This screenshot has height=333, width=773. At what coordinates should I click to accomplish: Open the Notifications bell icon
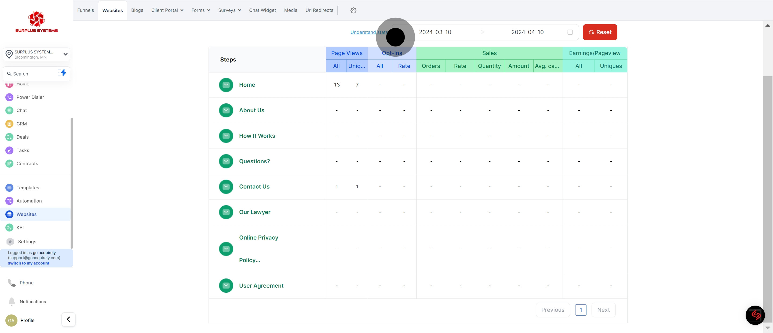[x=12, y=301]
